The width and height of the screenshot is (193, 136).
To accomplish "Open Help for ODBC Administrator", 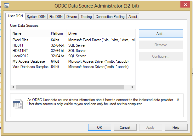I will click(x=176, y=127).
